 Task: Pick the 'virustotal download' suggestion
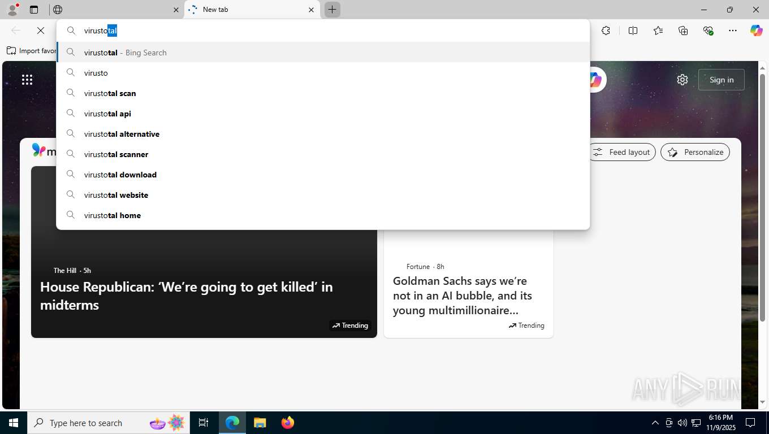(x=323, y=175)
